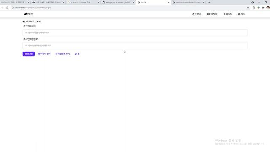Minimize the Chrome window
The image size is (270, 152).
tap(259, 3)
